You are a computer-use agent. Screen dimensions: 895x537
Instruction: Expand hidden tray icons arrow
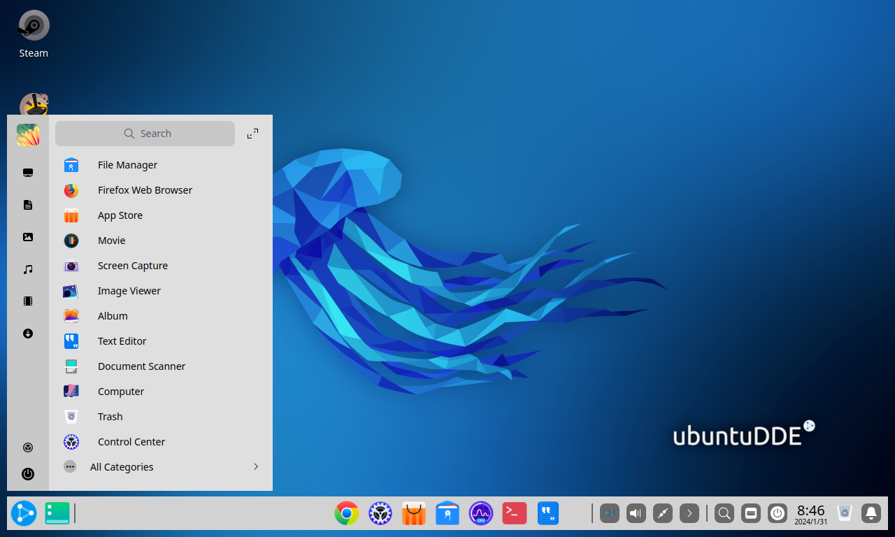[689, 513]
